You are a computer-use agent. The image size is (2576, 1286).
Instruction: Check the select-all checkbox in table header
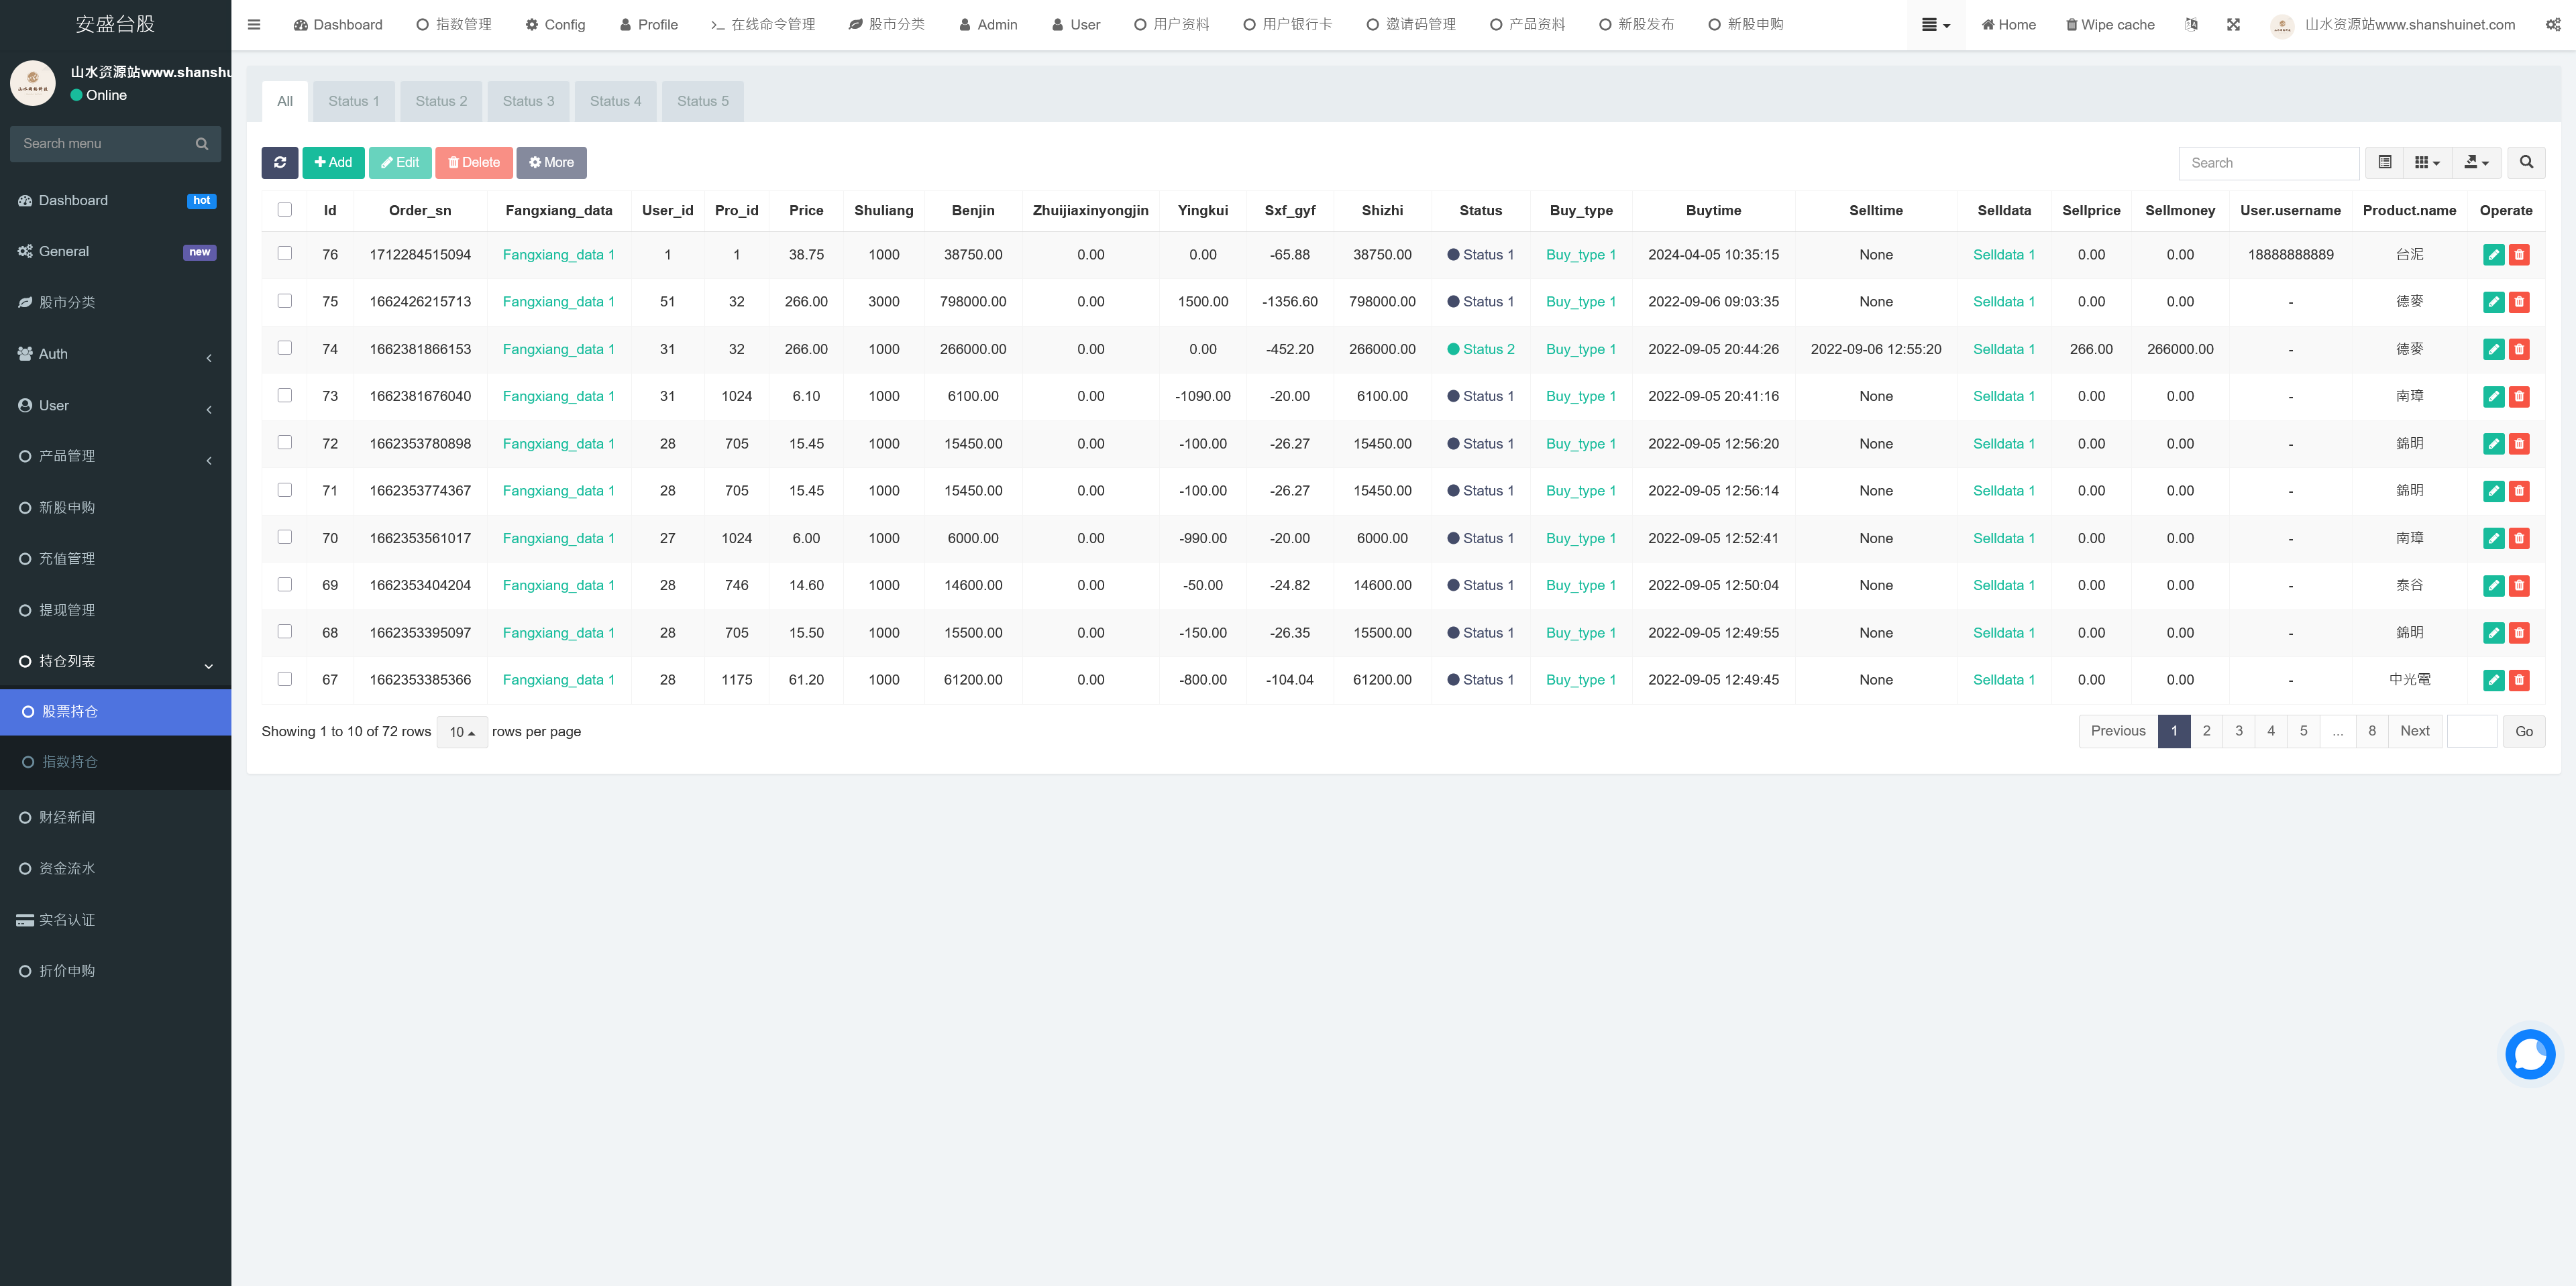(285, 210)
